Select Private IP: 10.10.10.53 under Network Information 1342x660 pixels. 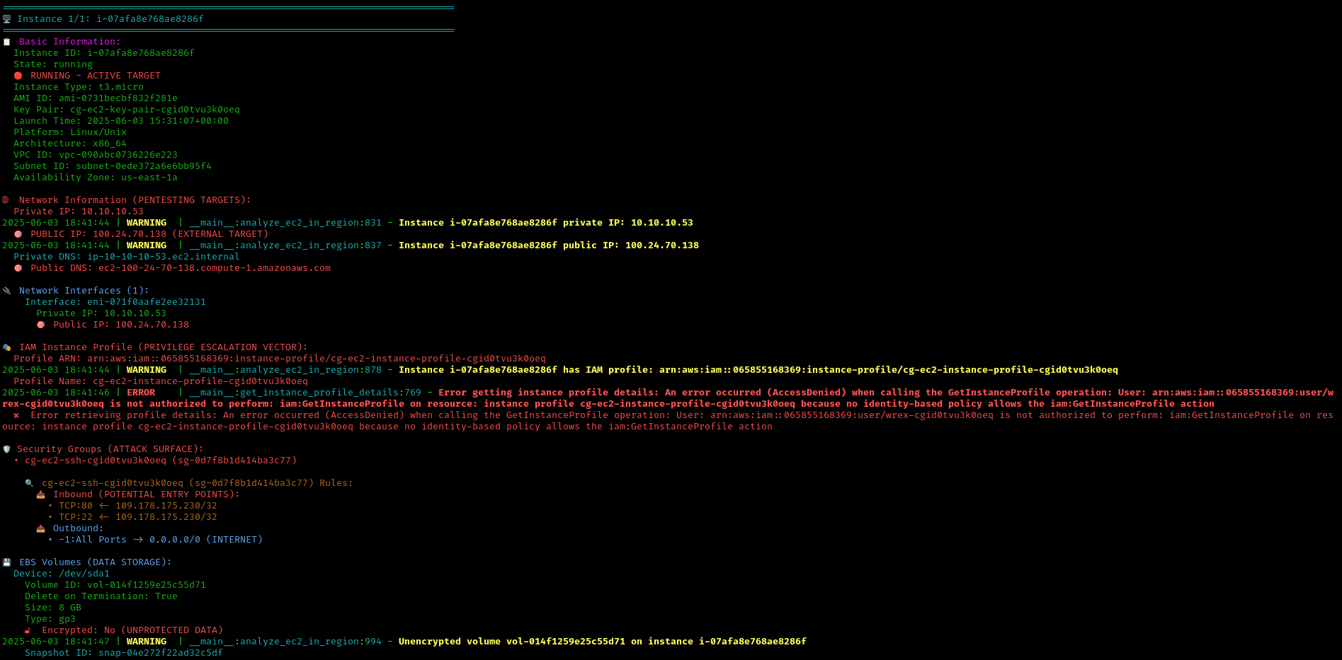[x=79, y=212]
